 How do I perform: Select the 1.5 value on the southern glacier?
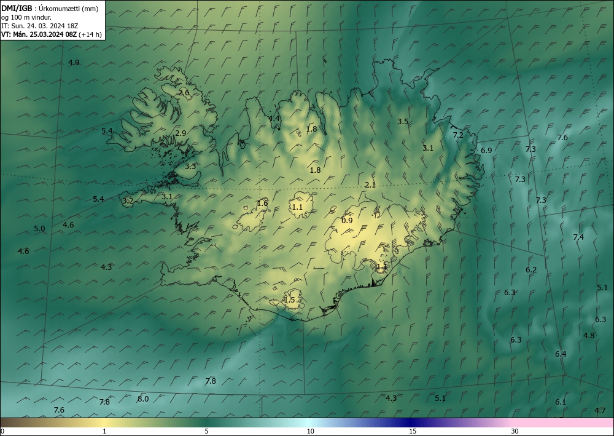point(289,300)
